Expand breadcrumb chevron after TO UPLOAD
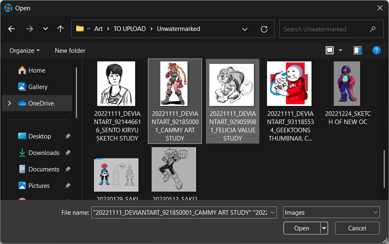389x244 pixels. 151,29
